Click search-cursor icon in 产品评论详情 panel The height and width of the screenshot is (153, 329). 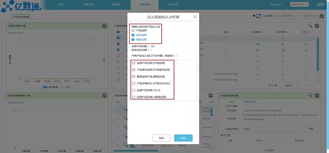(x=310, y=95)
